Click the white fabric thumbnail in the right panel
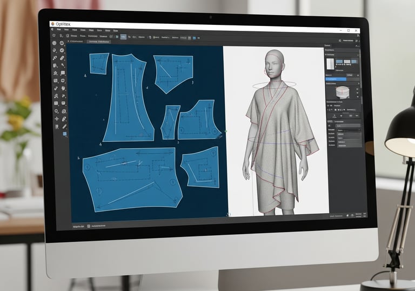 click(330, 64)
